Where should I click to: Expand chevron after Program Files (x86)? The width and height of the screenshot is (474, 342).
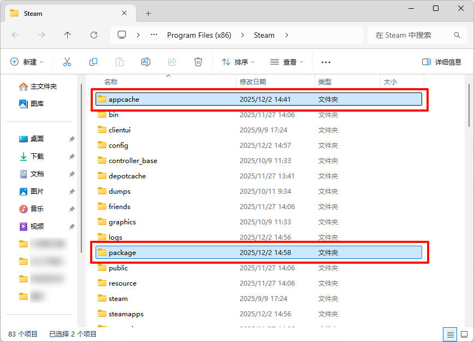coord(242,35)
